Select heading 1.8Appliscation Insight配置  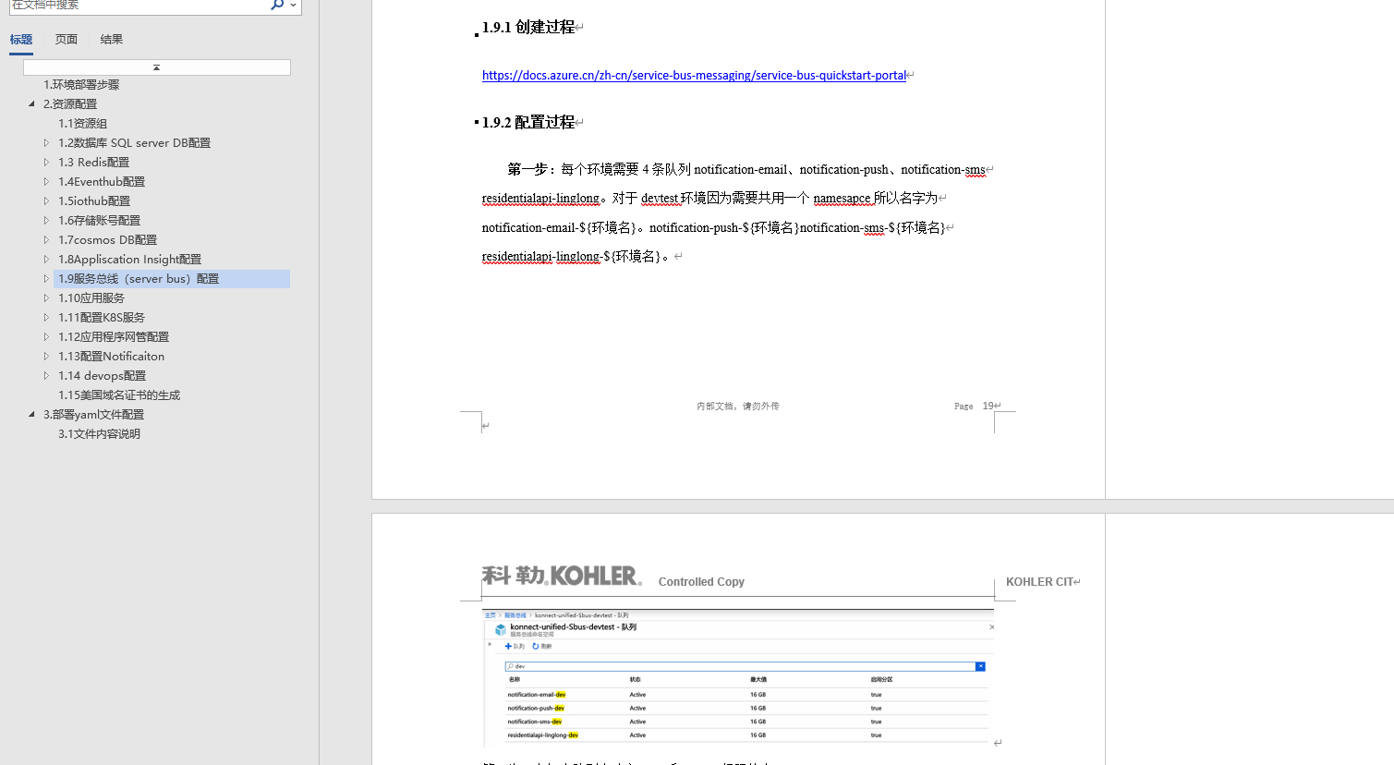(130, 260)
